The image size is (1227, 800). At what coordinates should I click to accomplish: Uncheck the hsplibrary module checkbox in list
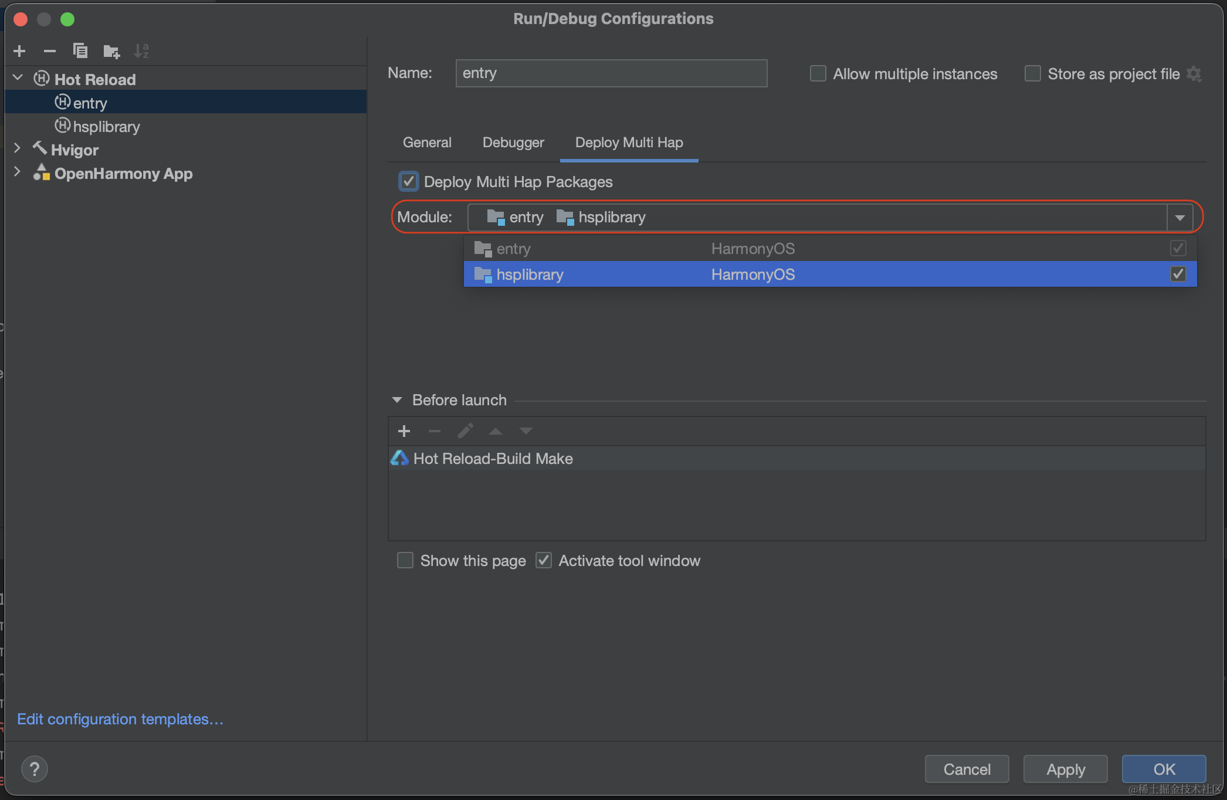coord(1178,274)
